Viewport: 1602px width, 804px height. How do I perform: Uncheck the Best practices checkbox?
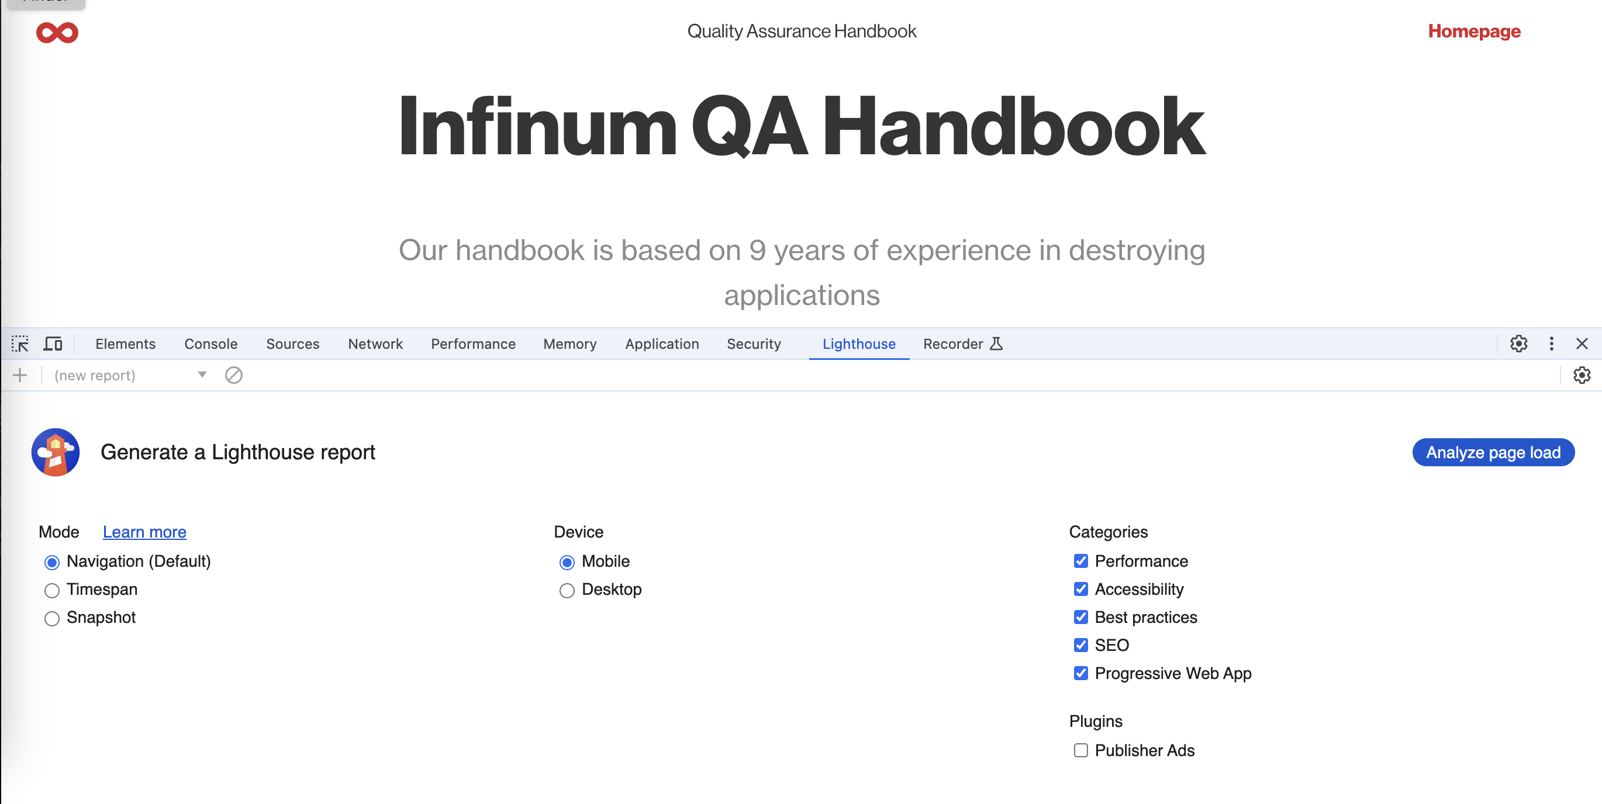tap(1081, 617)
